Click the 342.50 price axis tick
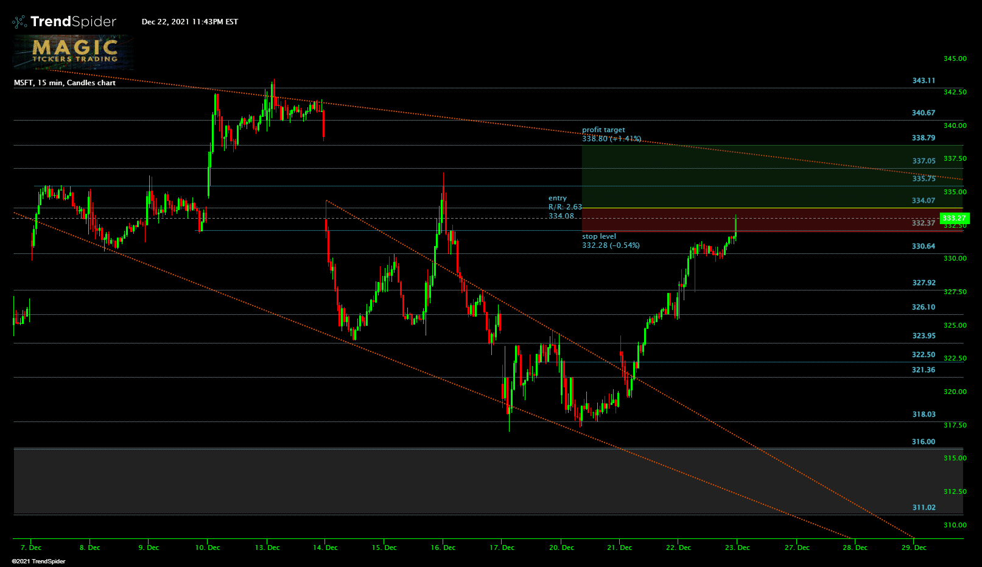 tap(955, 92)
